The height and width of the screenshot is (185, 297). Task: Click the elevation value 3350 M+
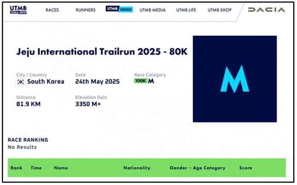(88, 104)
